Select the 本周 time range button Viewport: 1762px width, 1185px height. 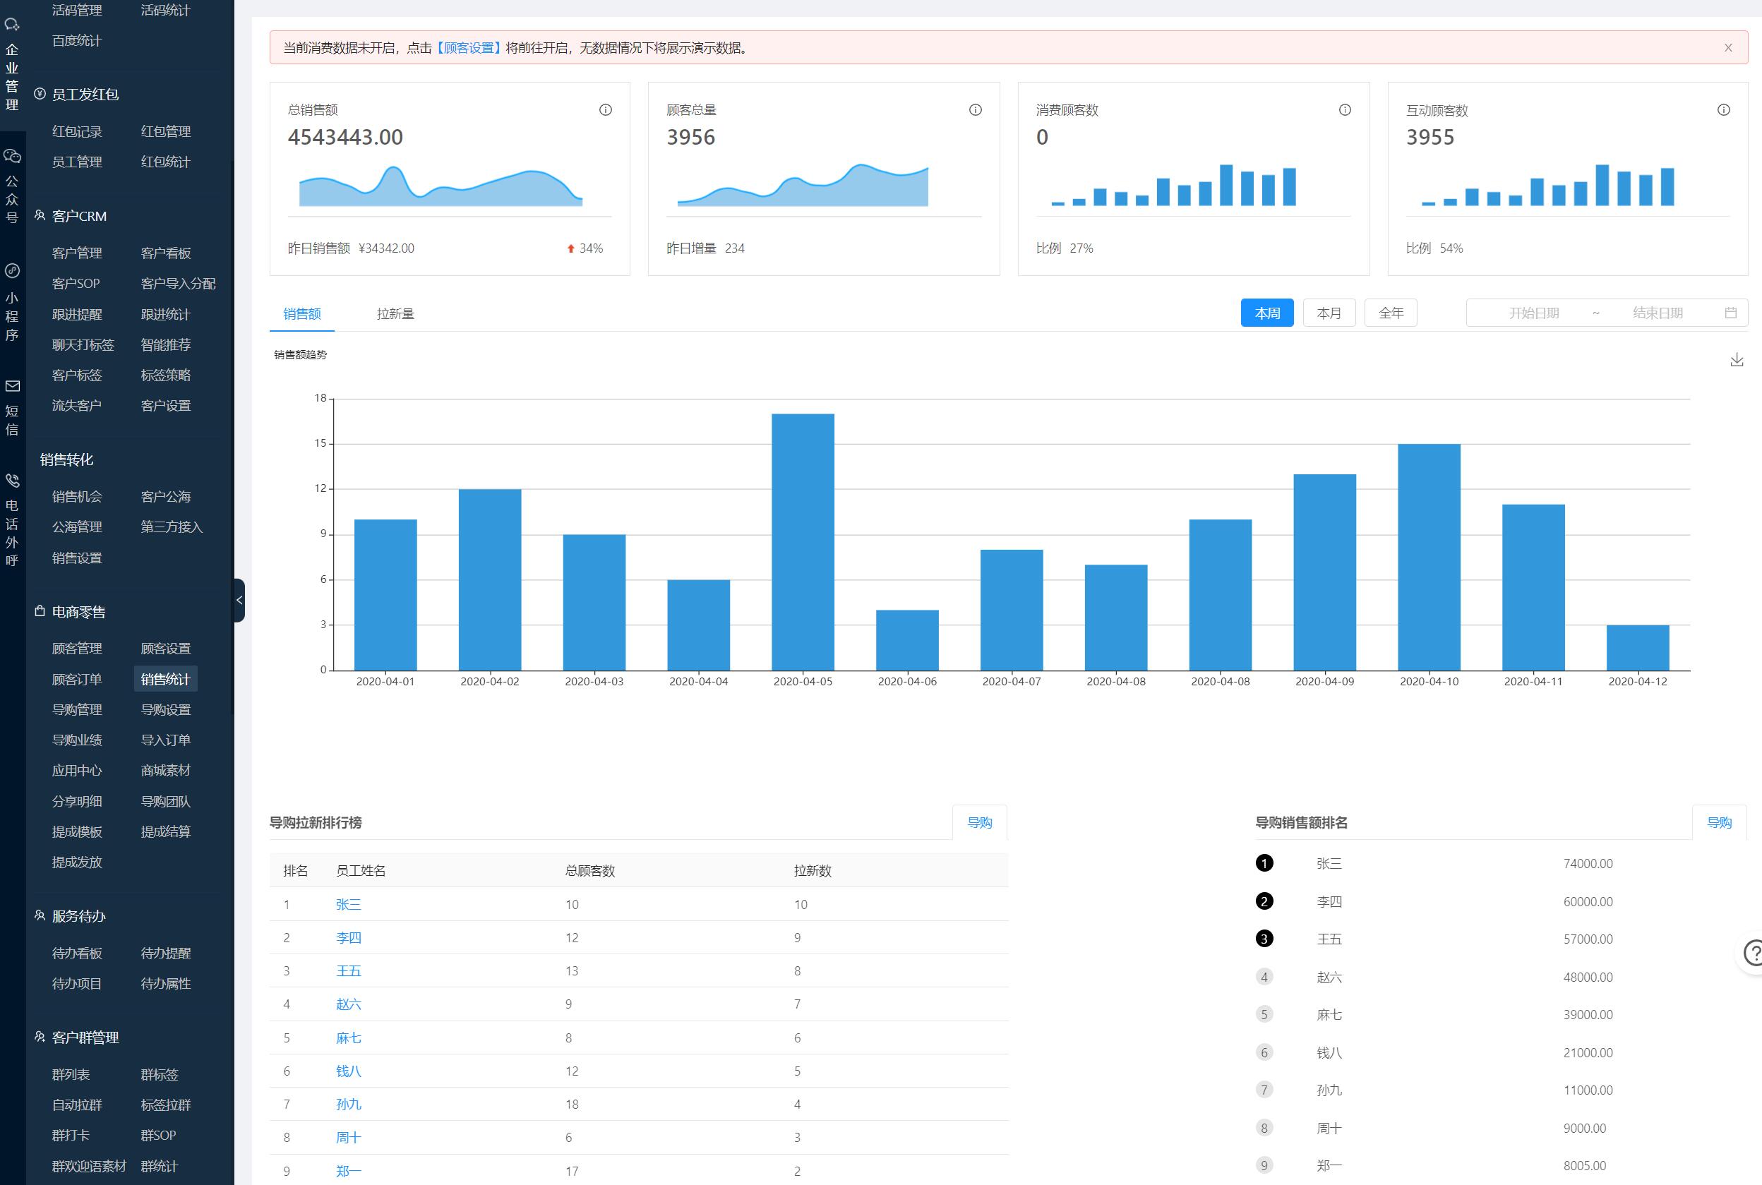[x=1267, y=313]
